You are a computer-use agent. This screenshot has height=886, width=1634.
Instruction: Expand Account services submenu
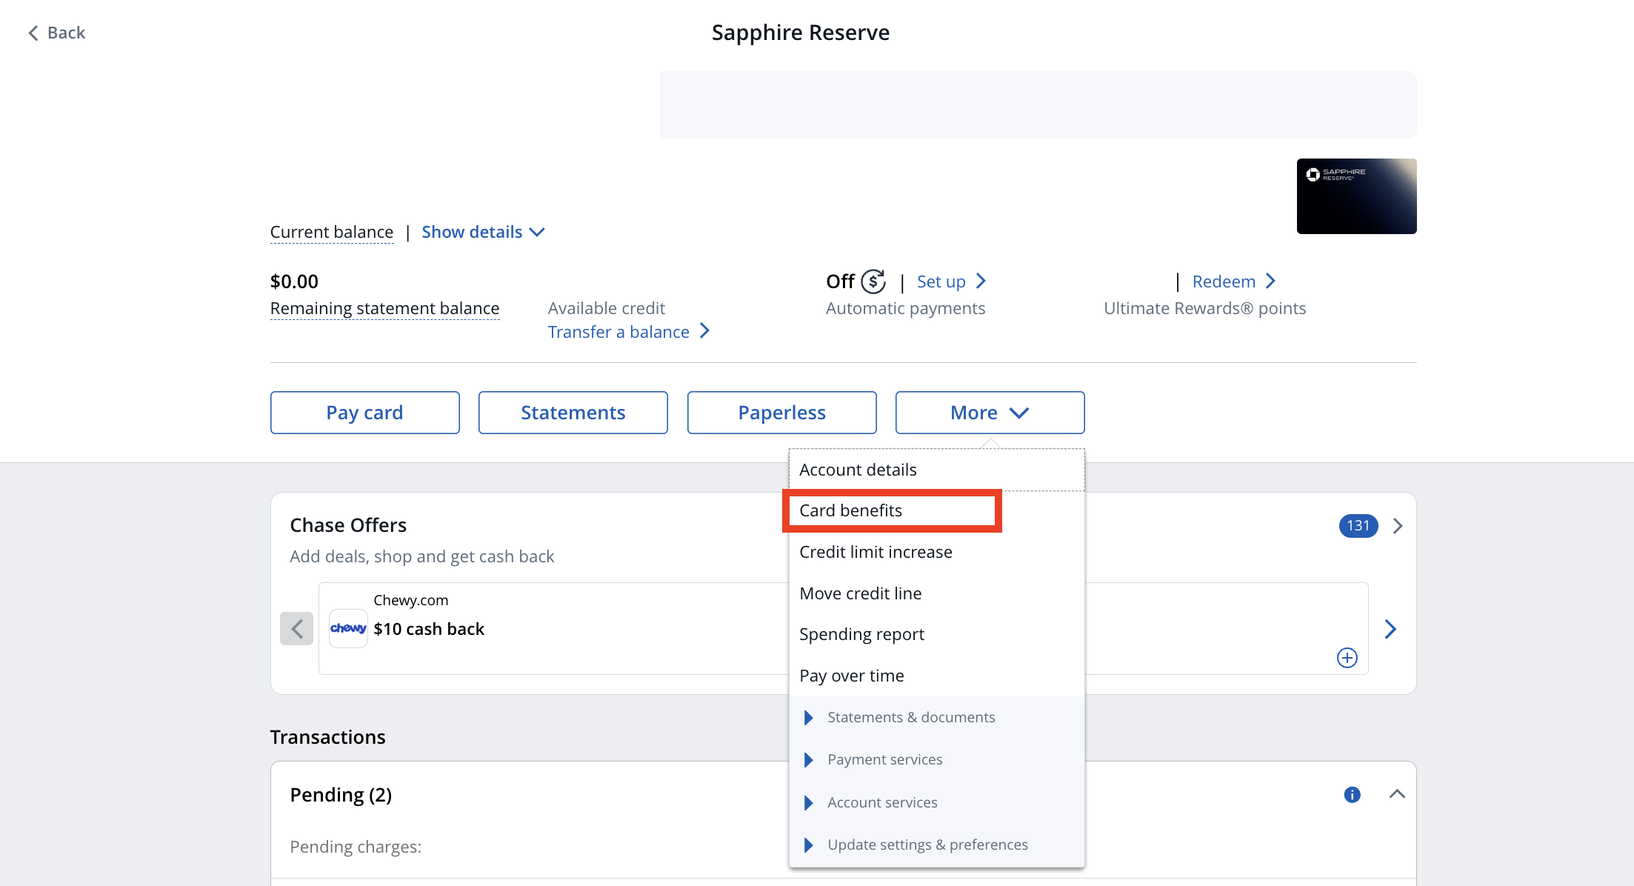point(881,802)
